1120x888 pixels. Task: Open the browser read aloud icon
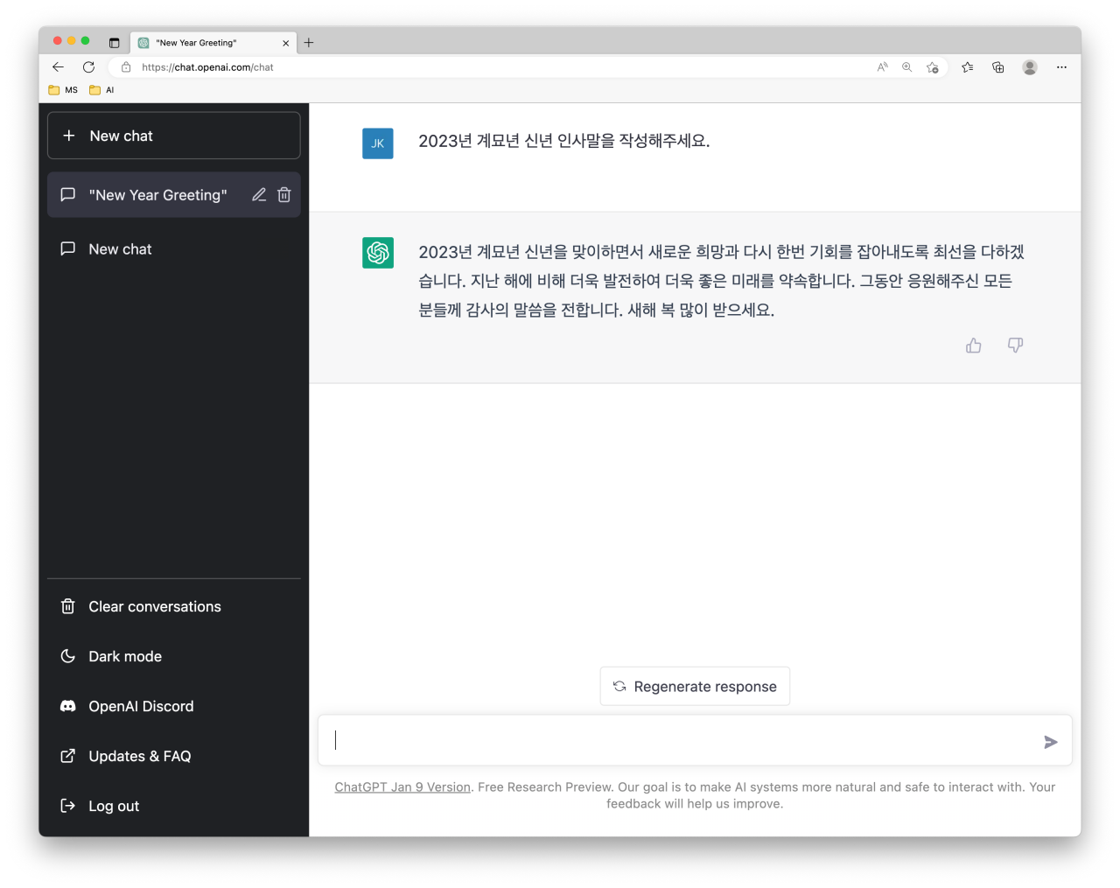(x=883, y=67)
